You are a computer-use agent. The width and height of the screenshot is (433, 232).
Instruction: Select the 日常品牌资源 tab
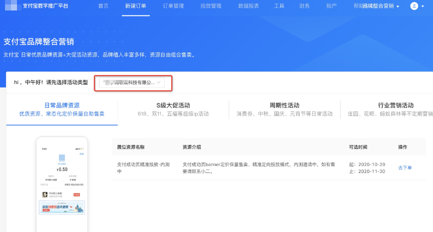pyautogui.click(x=62, y=109)
